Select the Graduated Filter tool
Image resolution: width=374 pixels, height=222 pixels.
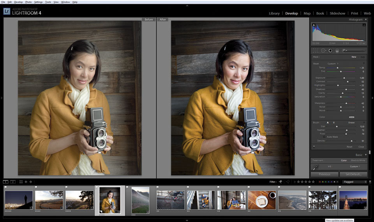[337, 50]
